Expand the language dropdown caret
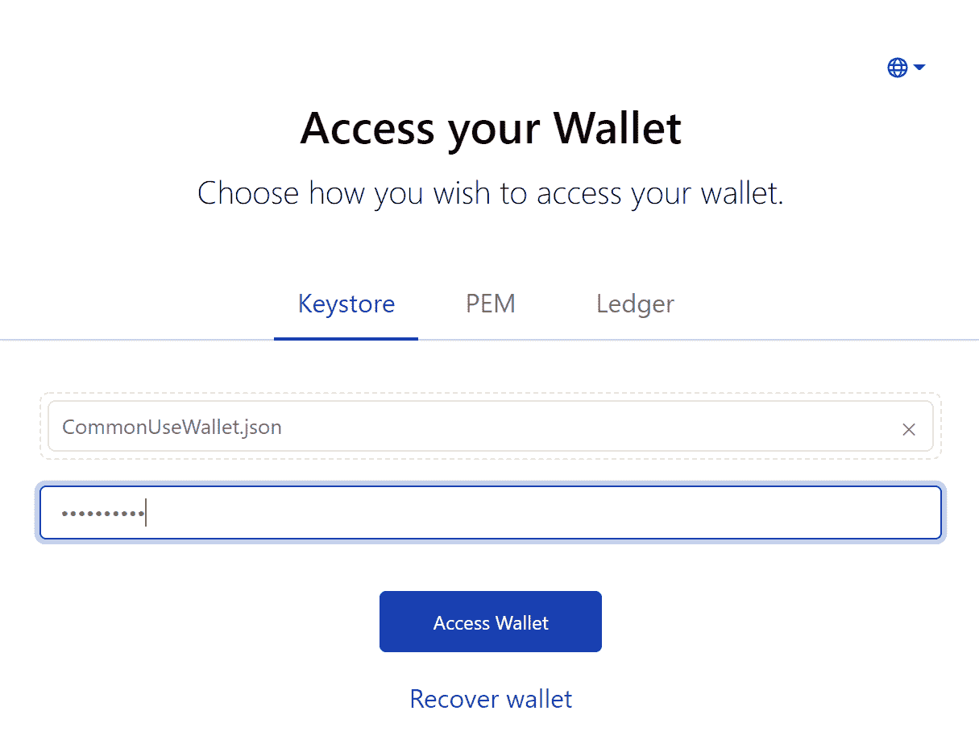 (x=919, y=68)
